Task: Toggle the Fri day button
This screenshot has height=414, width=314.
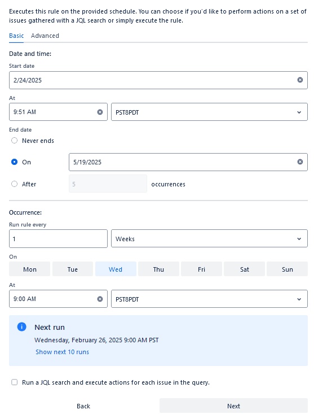Action: [x=201, y=269]
